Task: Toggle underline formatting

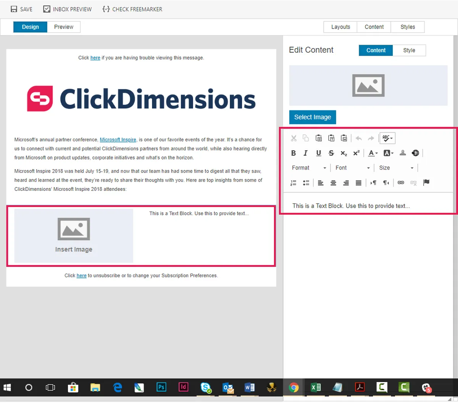Action: (319, 153)
